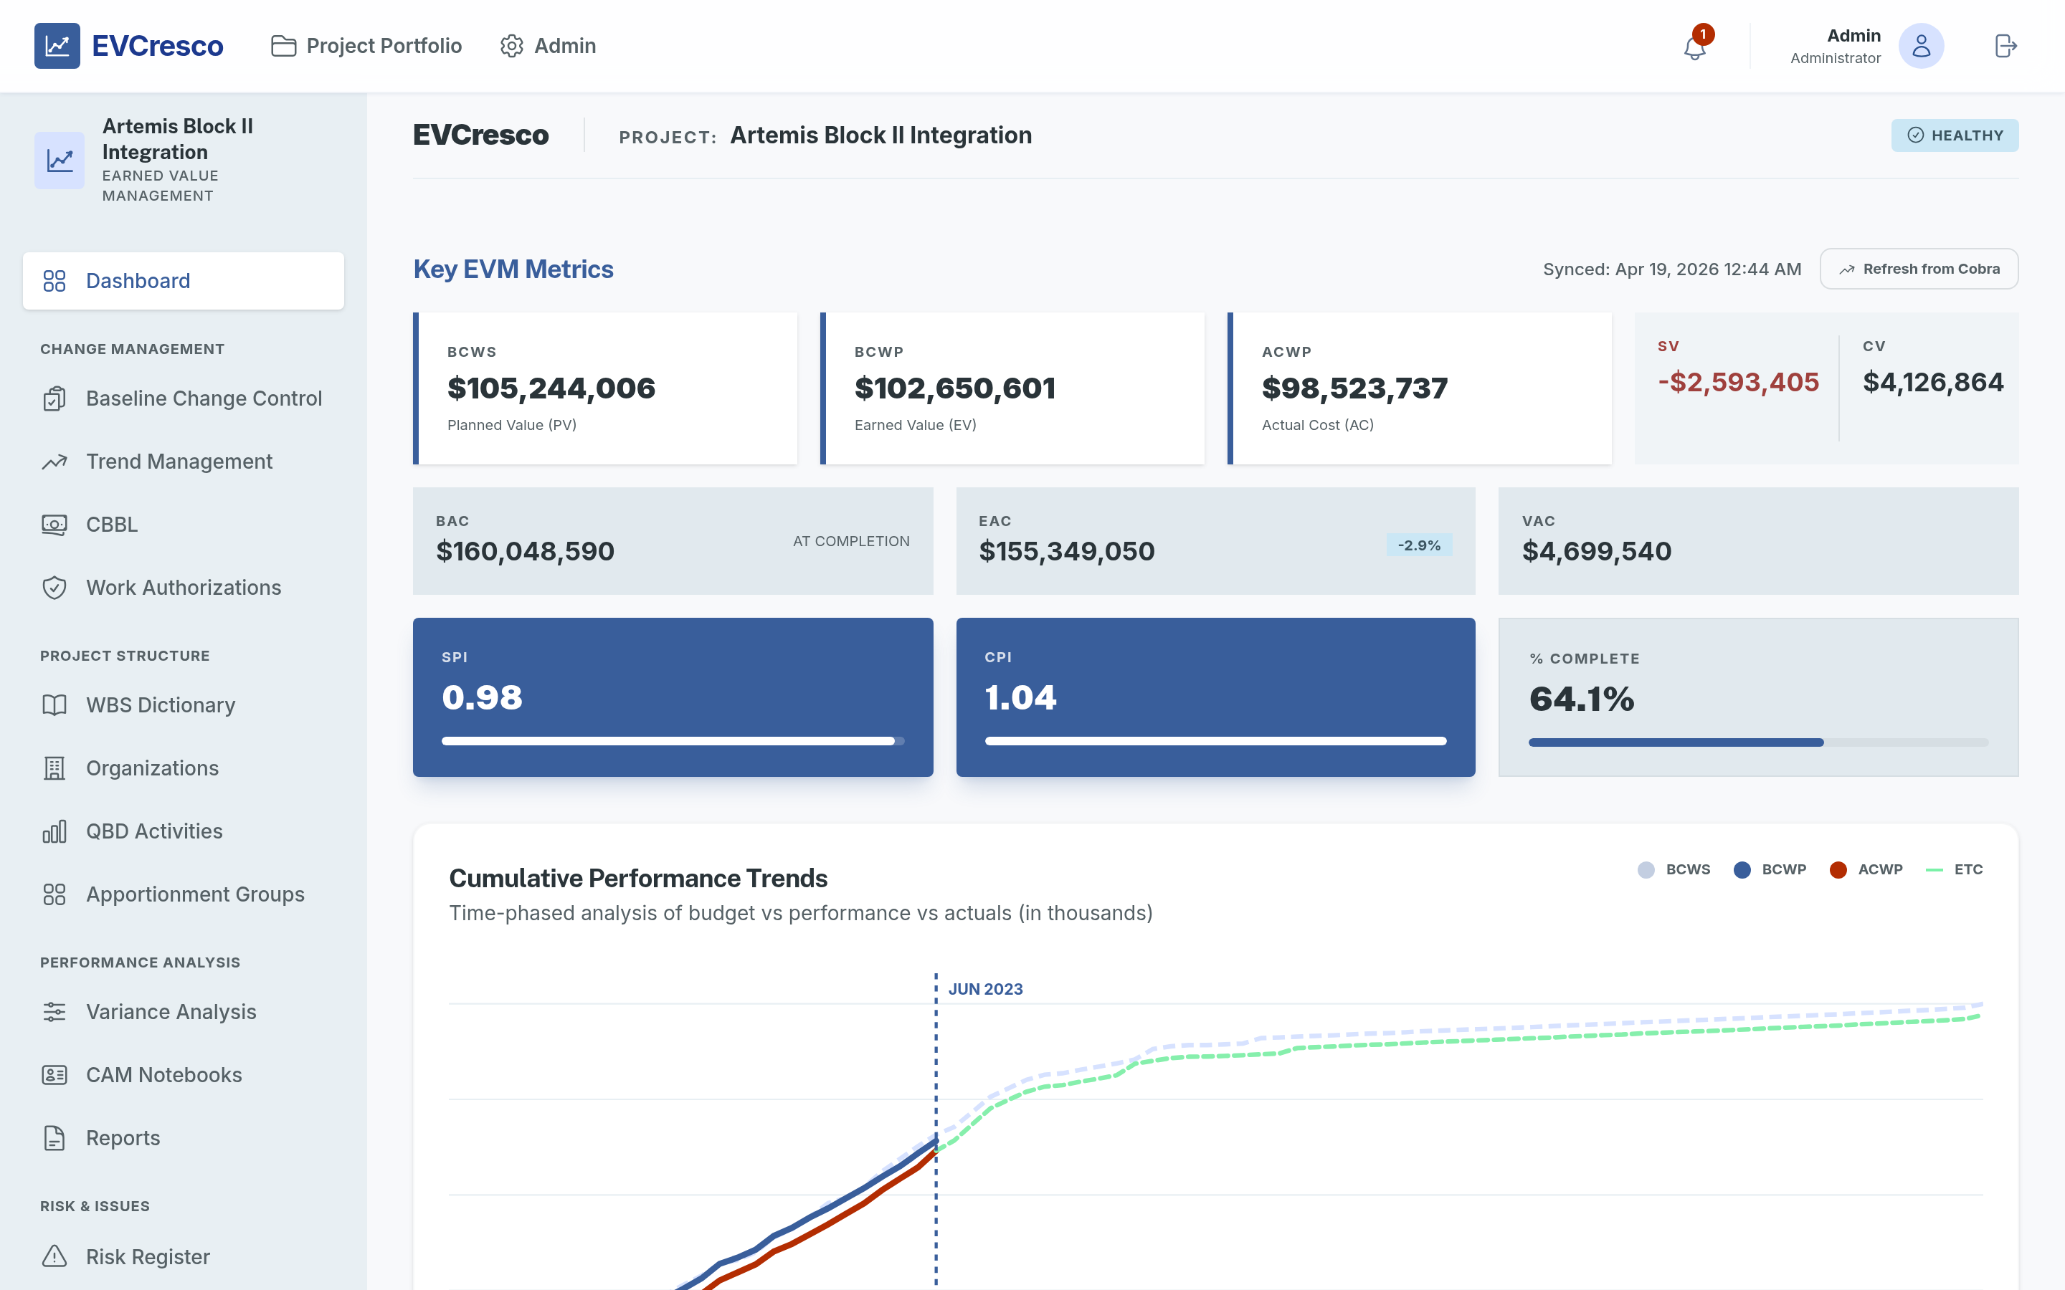The height and width of the screenshot is (1290, 2065).
Task: Go to Trend Management
Action: 184,462
